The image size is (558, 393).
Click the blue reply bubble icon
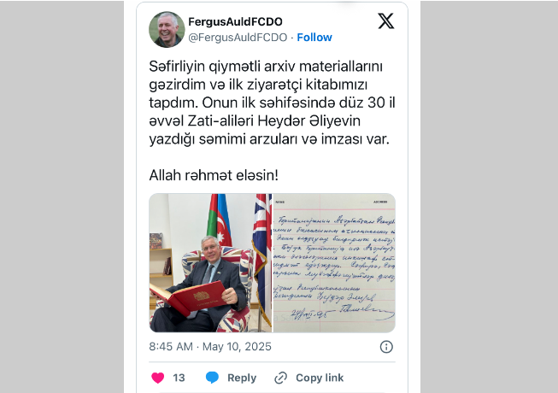click(x=212, y=378)
